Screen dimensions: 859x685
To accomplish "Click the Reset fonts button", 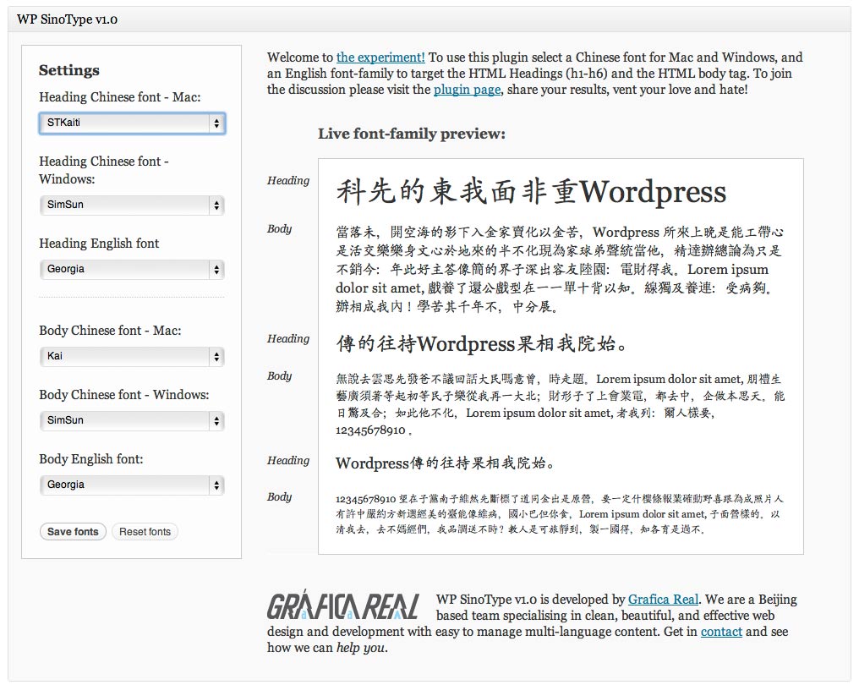I will click(x=145, y=532).
